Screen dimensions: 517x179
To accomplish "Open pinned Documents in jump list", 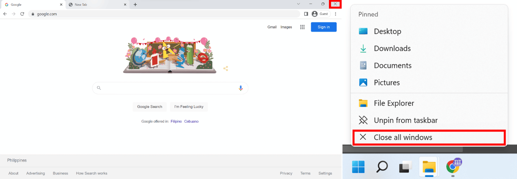I will pyautogui.click(x=429, y=65).
